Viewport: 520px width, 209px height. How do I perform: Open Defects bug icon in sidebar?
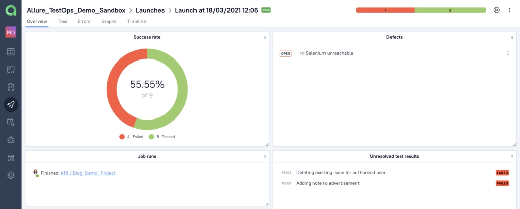(11, 140)
